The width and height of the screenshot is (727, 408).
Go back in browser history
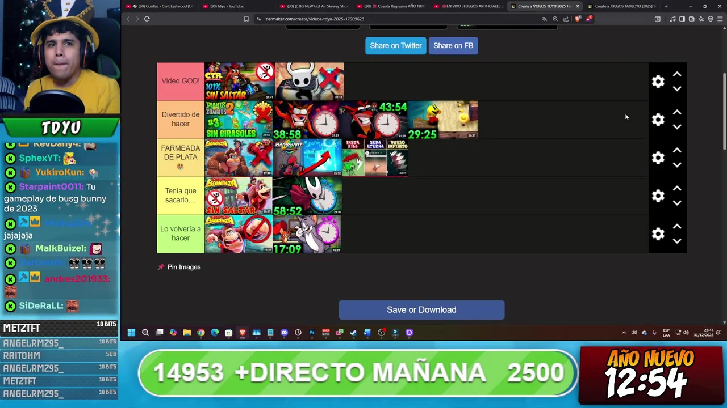[x=128, y=19]
